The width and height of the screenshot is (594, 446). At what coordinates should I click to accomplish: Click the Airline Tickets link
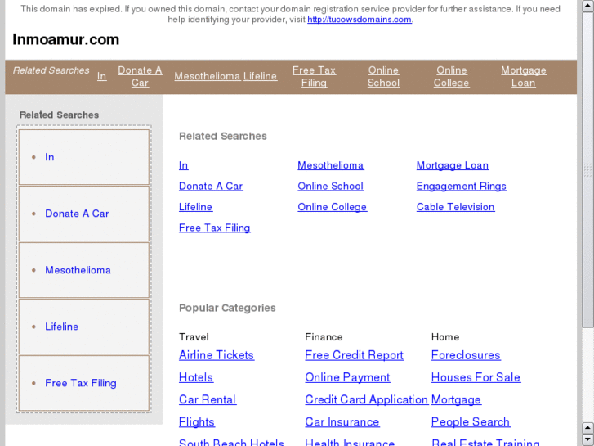pos(217,355)
